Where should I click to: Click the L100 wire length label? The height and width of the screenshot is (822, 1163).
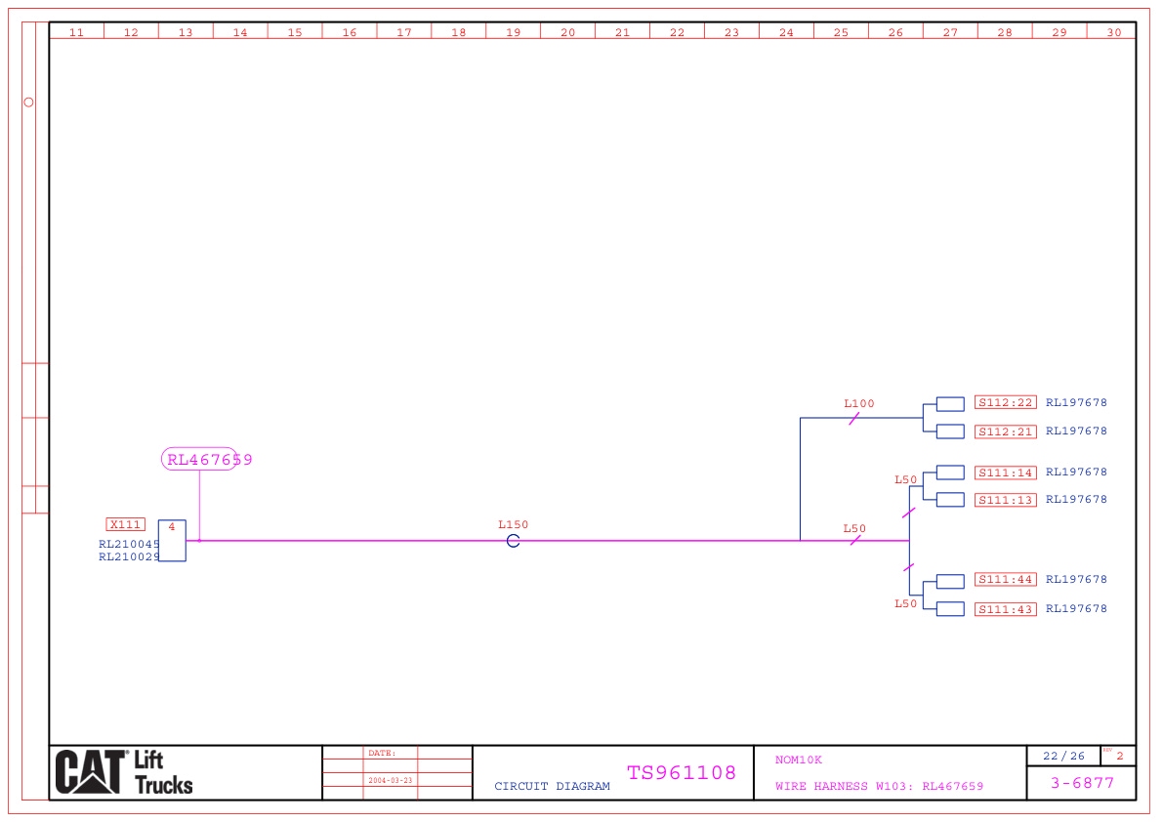(859, 403)
